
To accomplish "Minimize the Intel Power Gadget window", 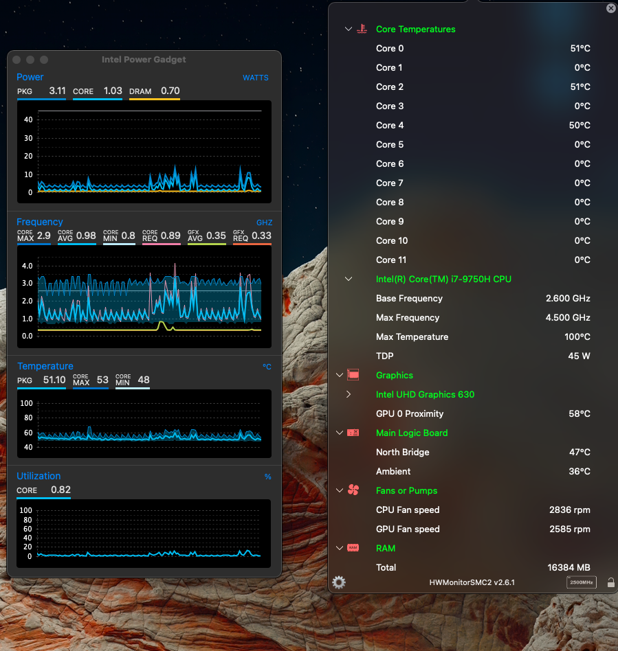I will [x=30, y=60].
